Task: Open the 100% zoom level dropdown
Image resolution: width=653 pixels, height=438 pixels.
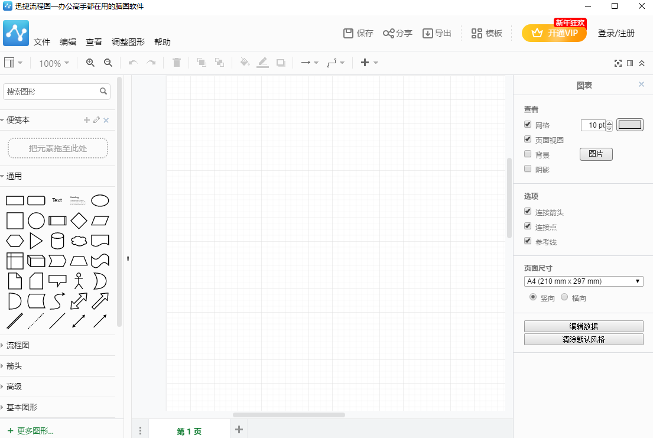Action: pos(54,63)
